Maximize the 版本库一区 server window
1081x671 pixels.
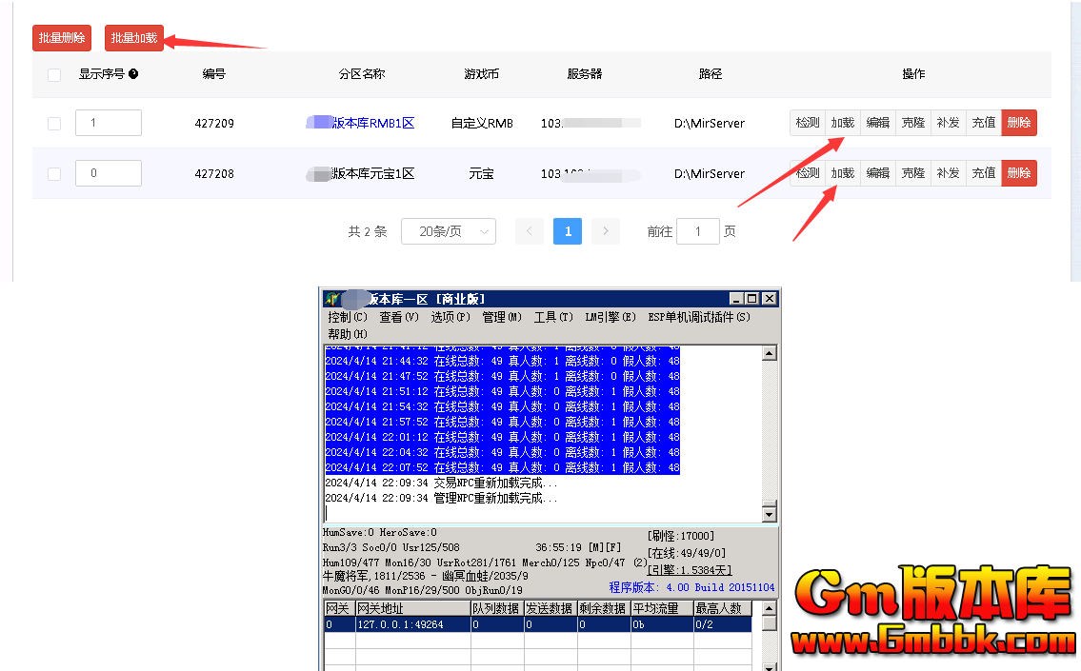coord(752,299)
